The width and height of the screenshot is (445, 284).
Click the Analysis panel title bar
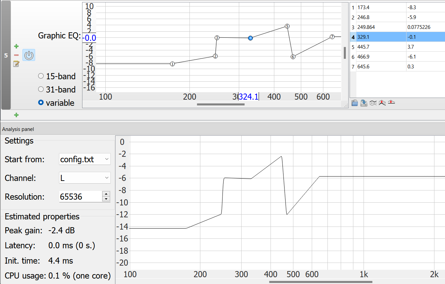(x=222, y=129)
